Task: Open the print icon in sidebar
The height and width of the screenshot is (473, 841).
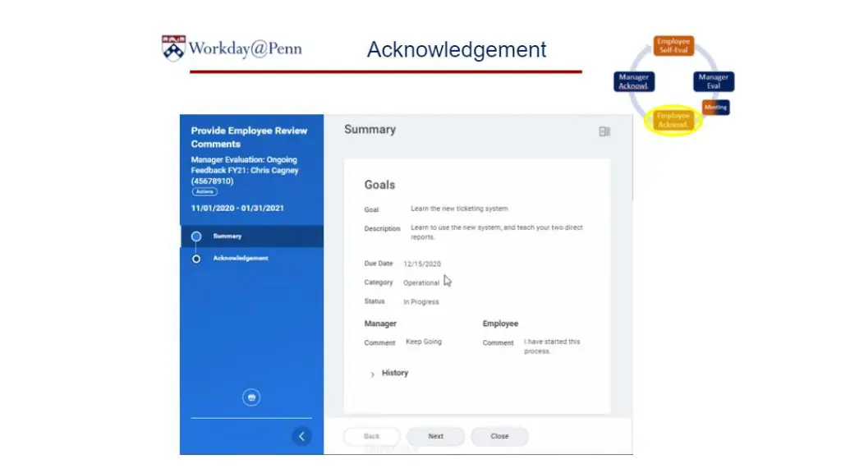Action: tap(251, 397)
